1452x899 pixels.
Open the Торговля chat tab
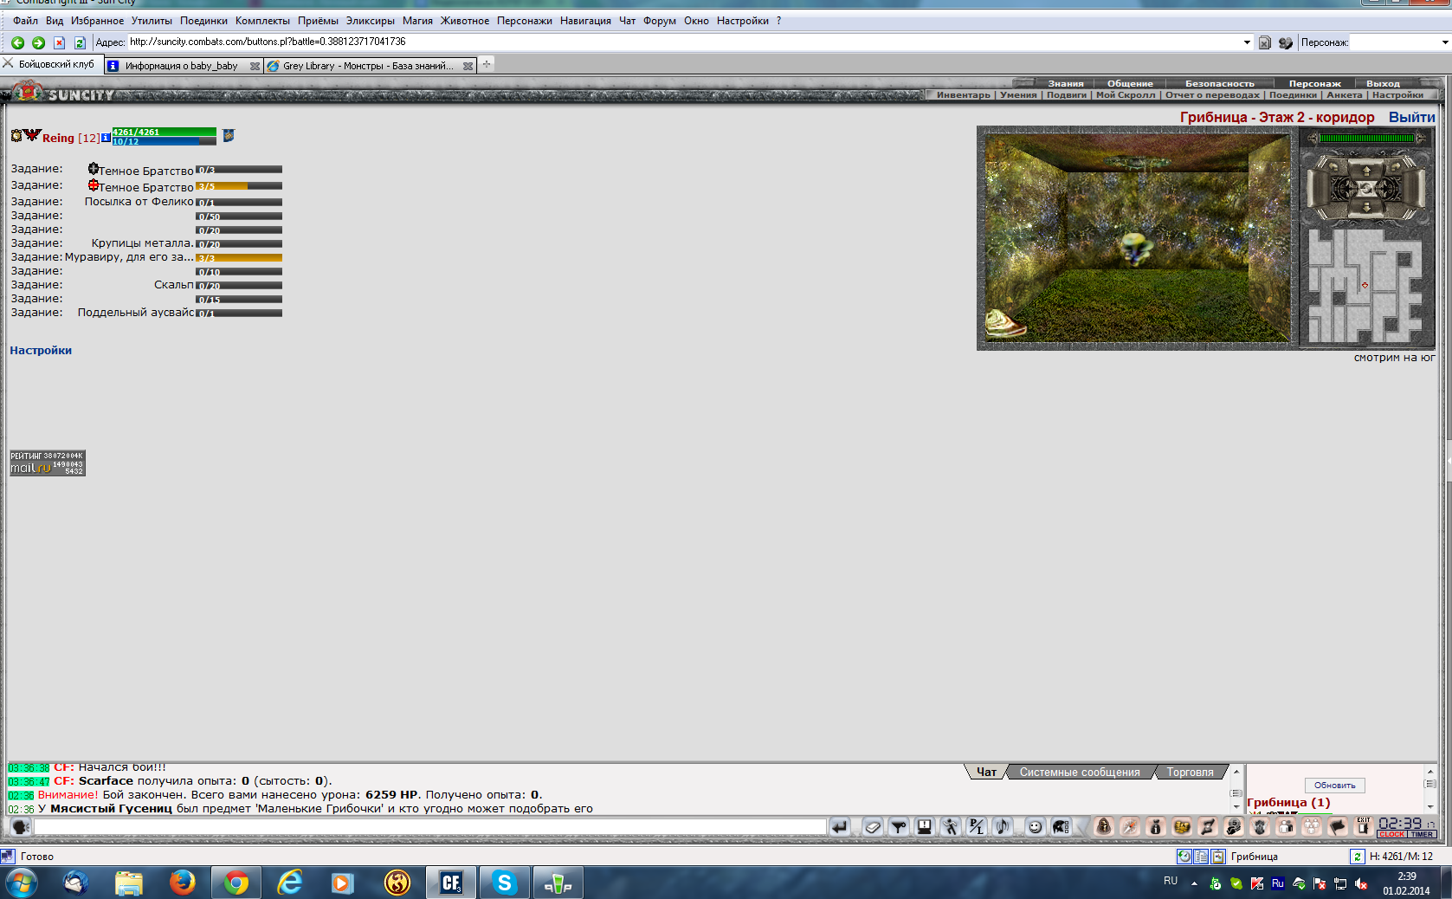[1190, 773]
